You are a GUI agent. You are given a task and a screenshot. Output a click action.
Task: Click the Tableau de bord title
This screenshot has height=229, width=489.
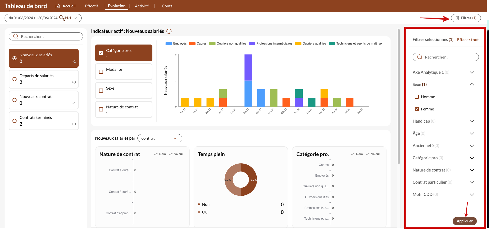26,6
